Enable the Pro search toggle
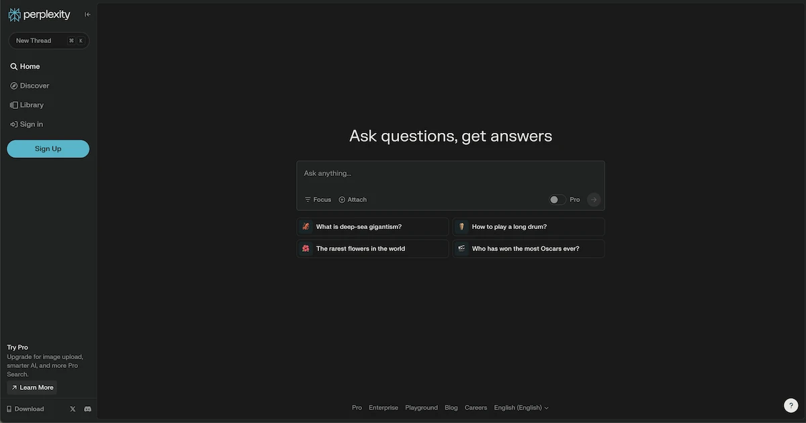 coord(557,199)
